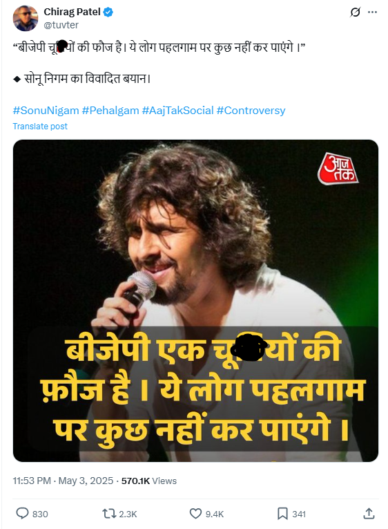This screenshot has width=388, height=529.
Task: Click the Grok slash-circle icon
Action: [x=355, y=12]
